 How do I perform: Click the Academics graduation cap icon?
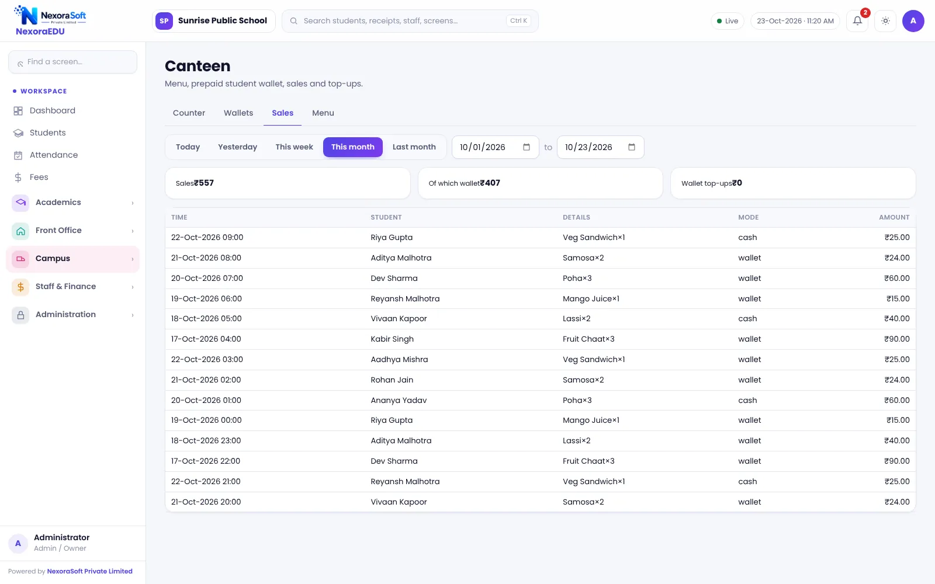point(20,203)
